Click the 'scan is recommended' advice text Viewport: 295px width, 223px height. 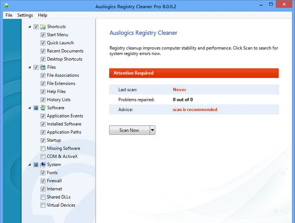[x=195, y=110]
